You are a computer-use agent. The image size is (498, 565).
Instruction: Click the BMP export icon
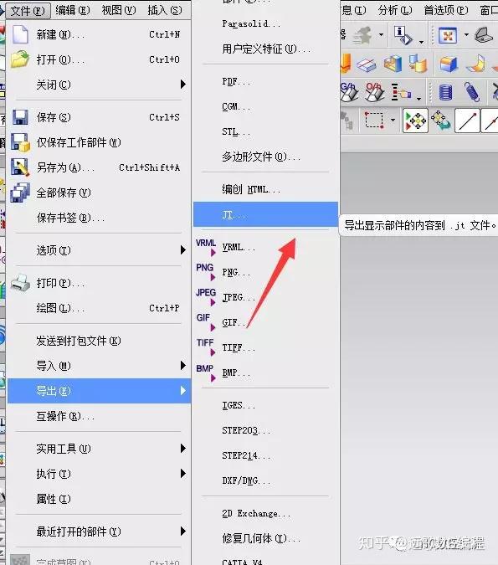click(x=205, y=372)
